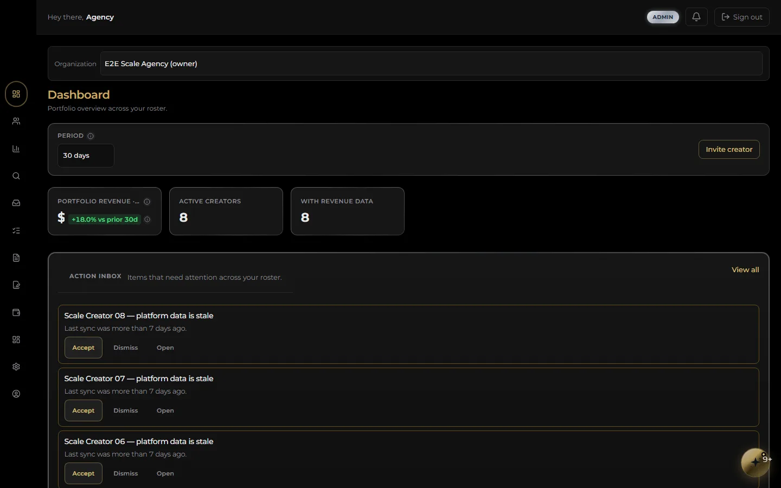The image size is (781, 488).
Task: Click info icon after vs prior 30d badge
Action: click(148, 220)
